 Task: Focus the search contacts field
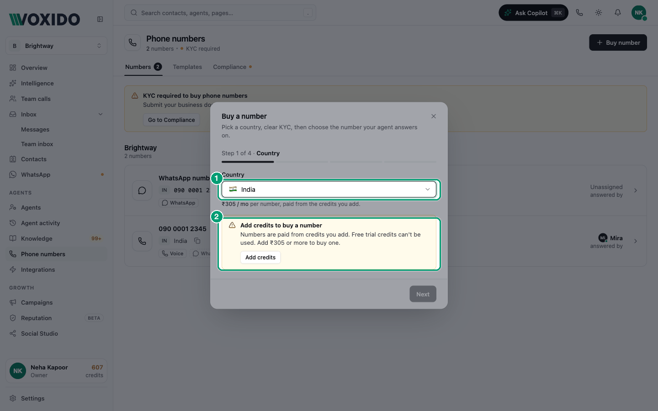(220, 13)
